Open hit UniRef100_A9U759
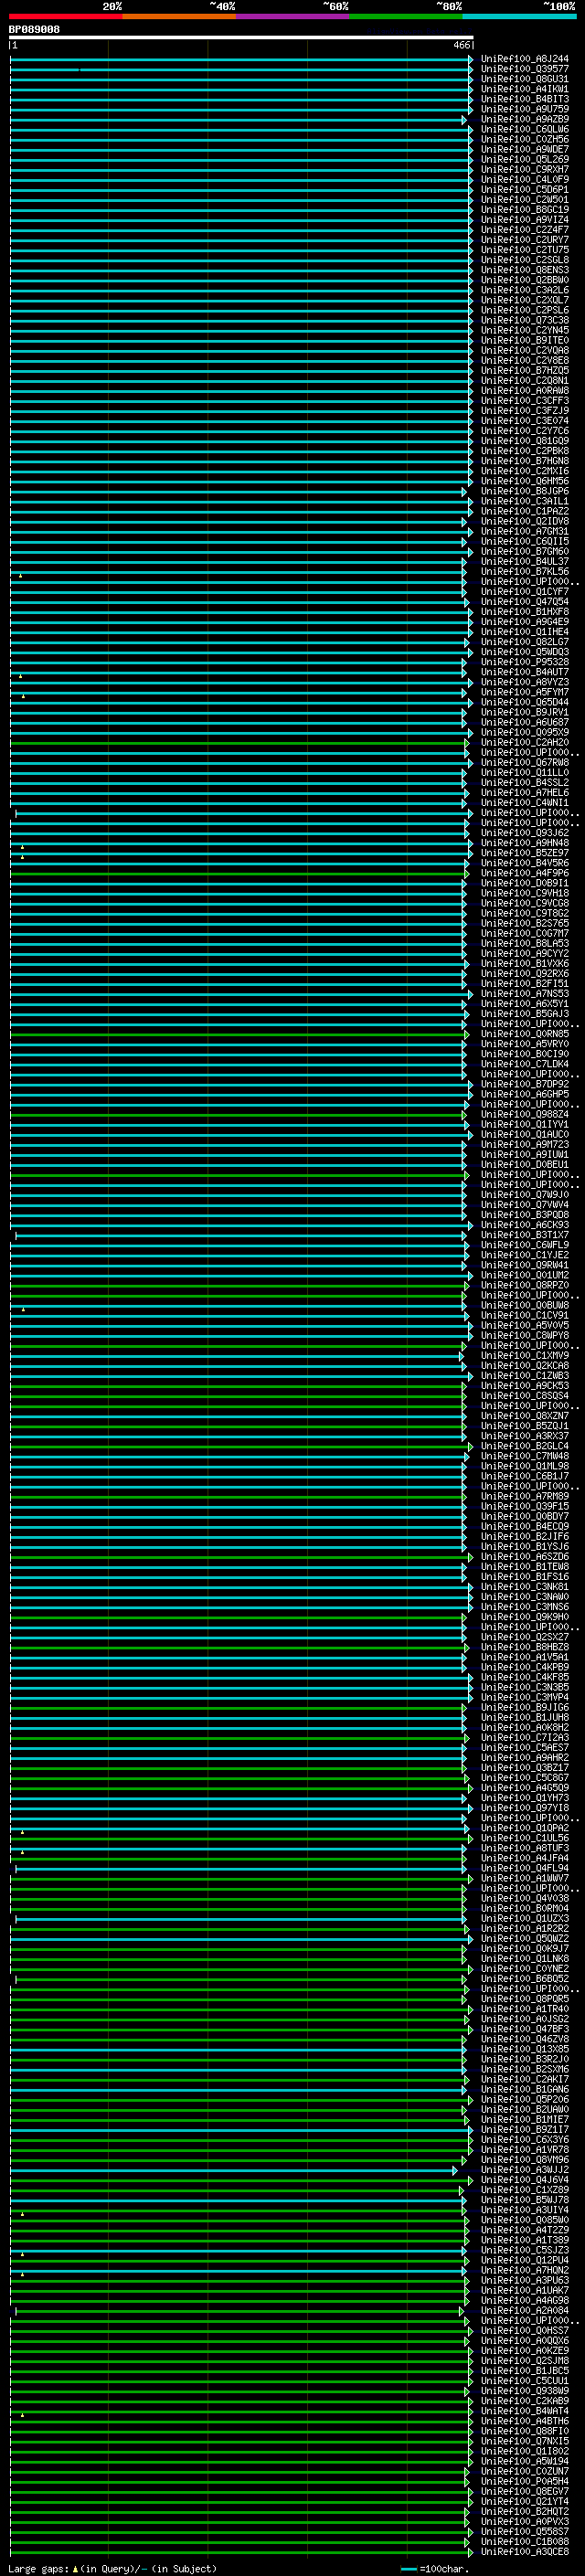The height and width of the screenshot is (2576, 585). pos(525,109)
